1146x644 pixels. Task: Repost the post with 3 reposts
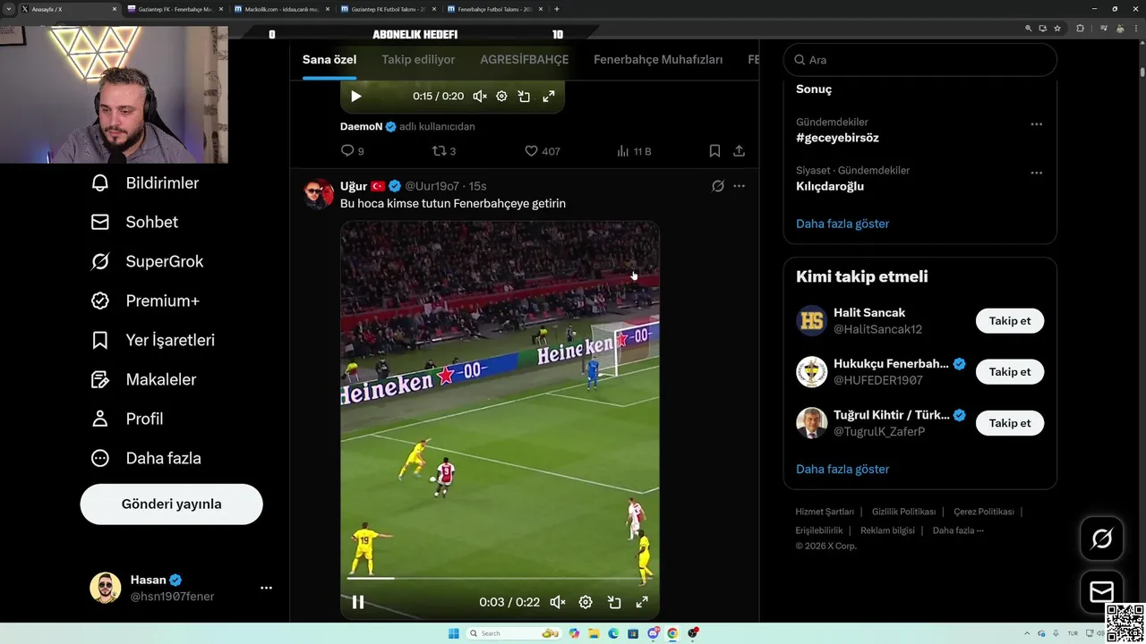coord(444,151)
